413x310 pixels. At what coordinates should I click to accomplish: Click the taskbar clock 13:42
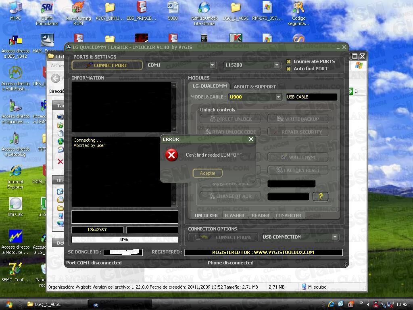(x=402, y=304)
